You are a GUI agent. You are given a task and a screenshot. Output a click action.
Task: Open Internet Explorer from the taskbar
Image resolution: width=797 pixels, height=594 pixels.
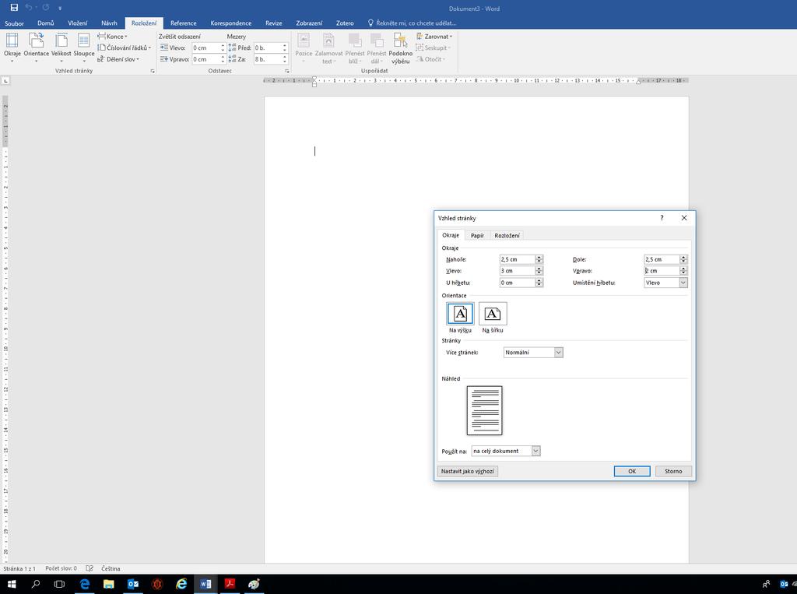[181, 584]
